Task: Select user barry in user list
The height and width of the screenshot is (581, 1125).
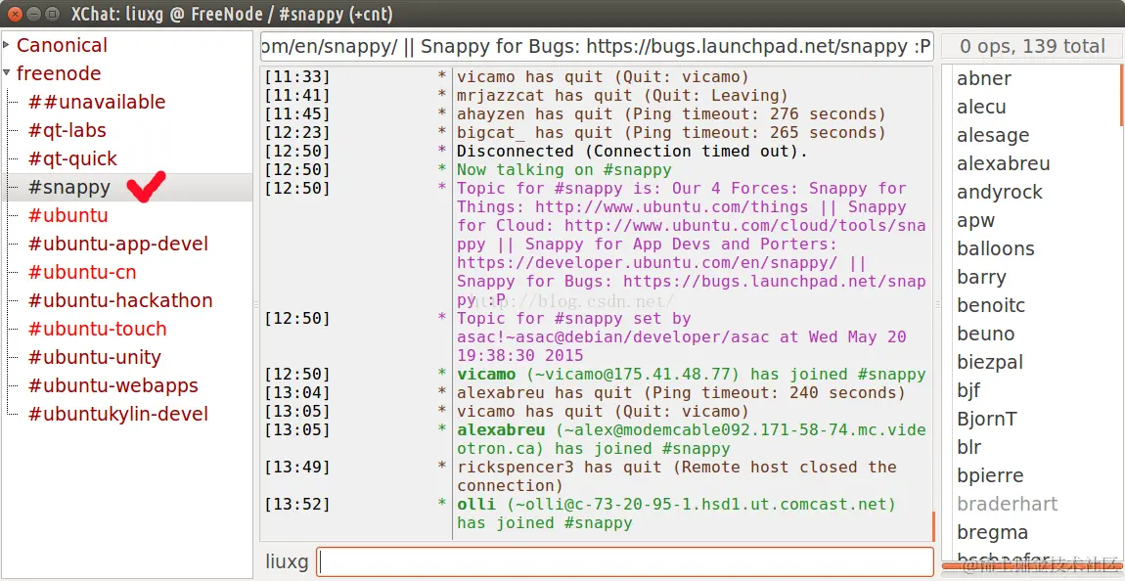Action: (x=981, y=277)
